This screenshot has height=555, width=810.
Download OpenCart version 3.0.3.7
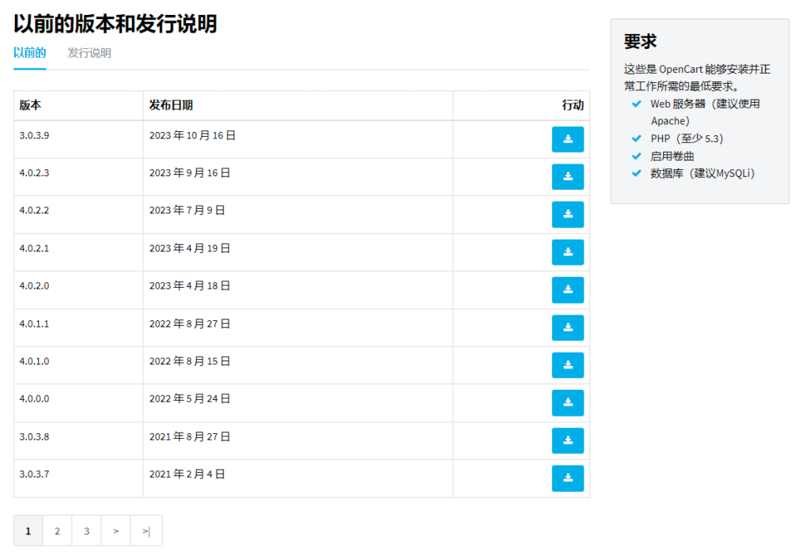(x=567, y=478)
